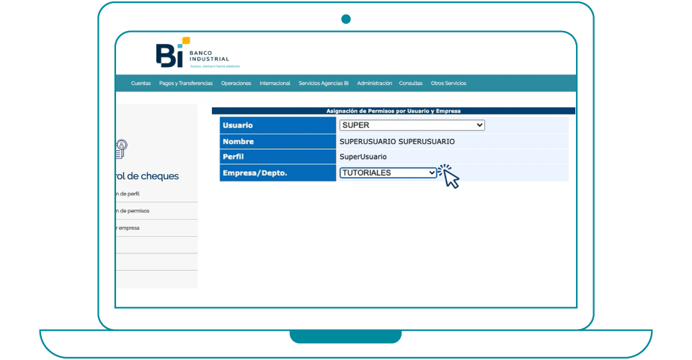The width and height of the screenshot is (692, 360).
Task: Expand the Empresa/Depto. dropdown showing TUTORIALES
Action: click(389, 173)
